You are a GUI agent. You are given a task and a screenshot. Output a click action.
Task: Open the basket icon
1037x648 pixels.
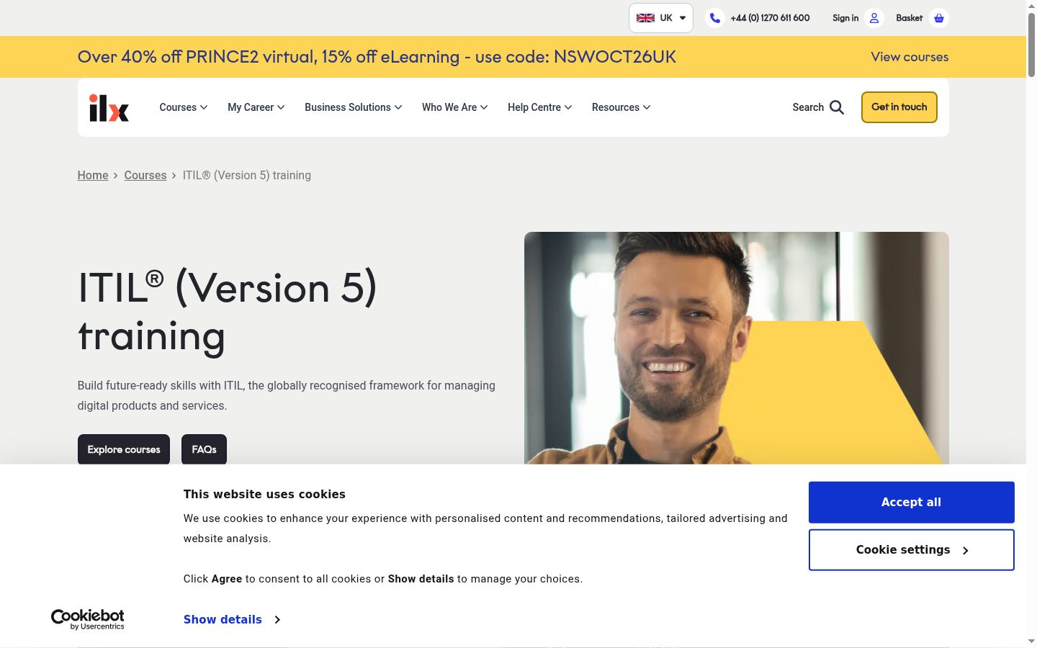coord(939,18)
